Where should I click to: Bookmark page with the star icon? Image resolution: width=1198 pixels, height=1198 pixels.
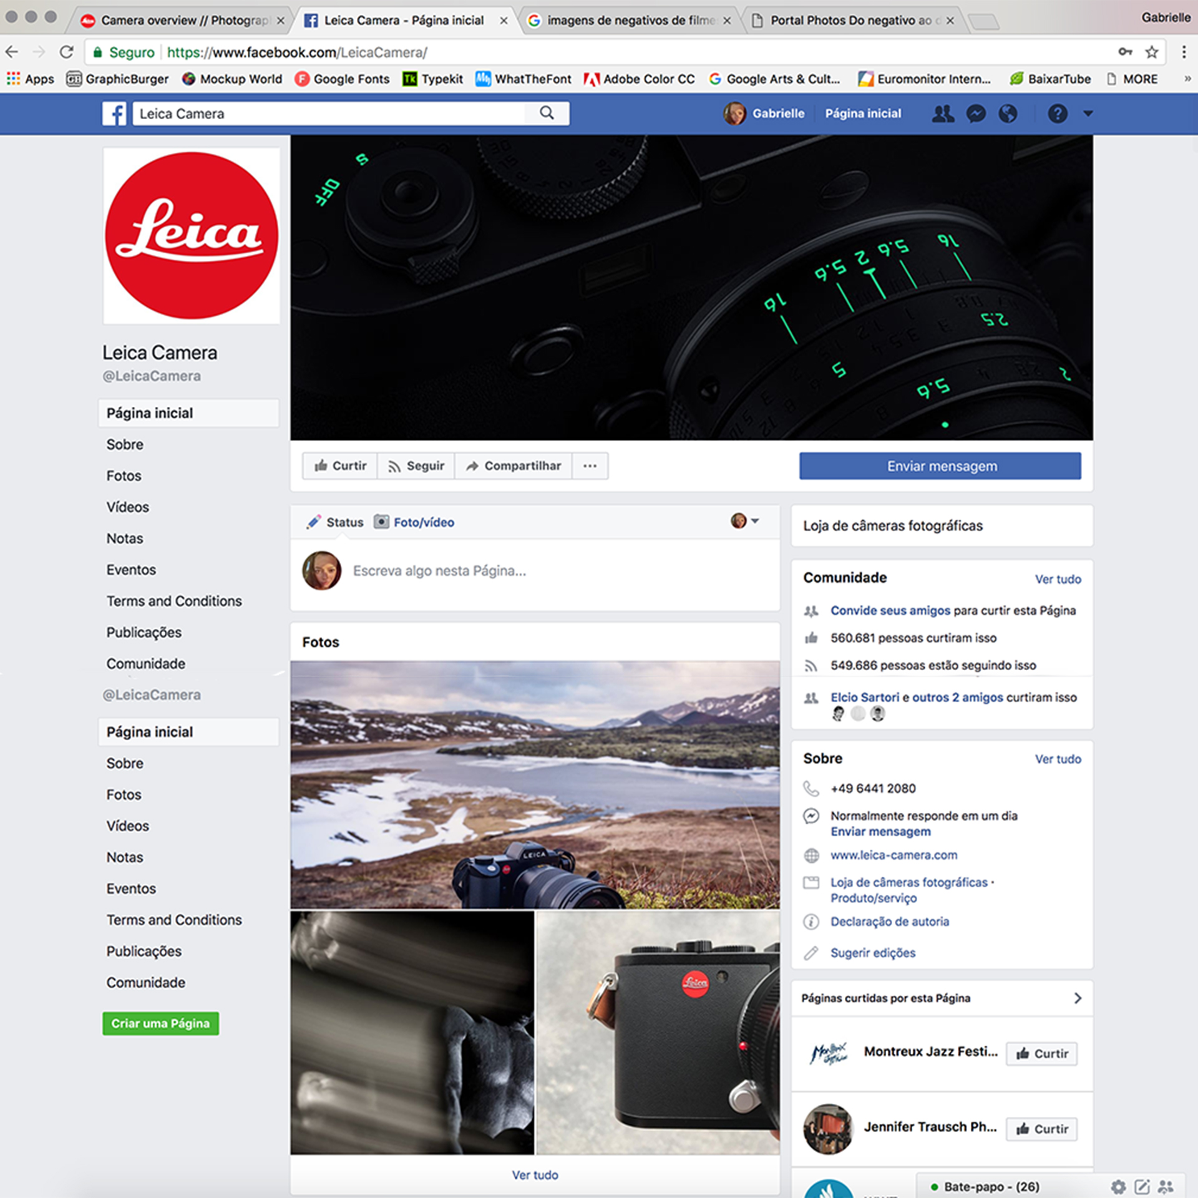pos(1152,52)
